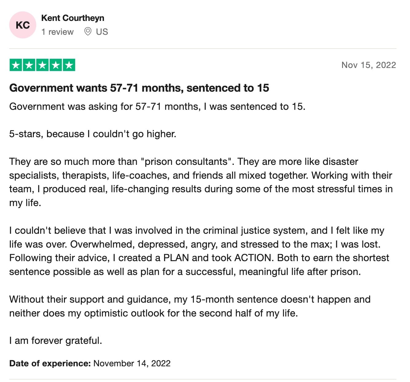Open the review title about 57-71 months
Screen dimensions: 410x382
point(139,88)
